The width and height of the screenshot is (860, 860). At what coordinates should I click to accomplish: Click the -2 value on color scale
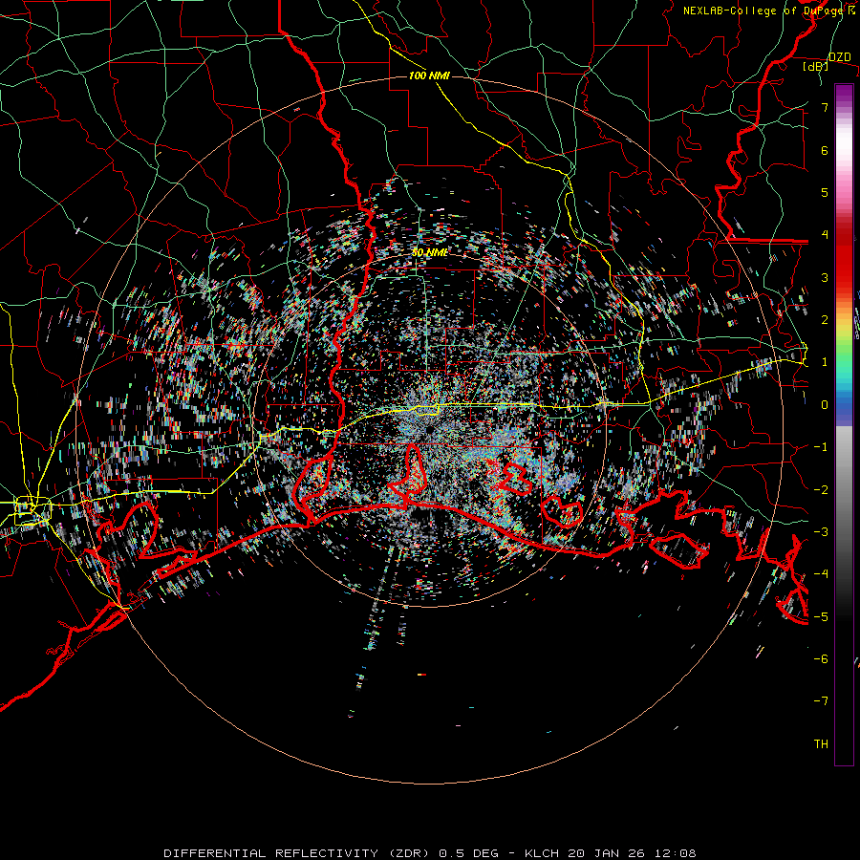(821, 489)
